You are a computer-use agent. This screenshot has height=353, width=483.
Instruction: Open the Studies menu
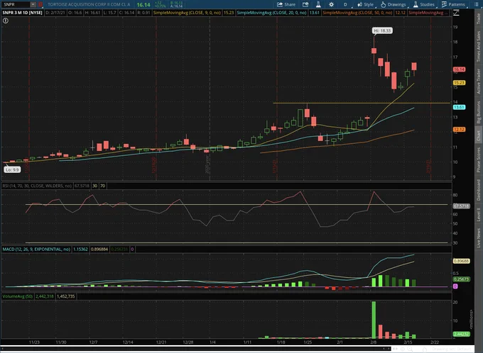pos(424,5)
